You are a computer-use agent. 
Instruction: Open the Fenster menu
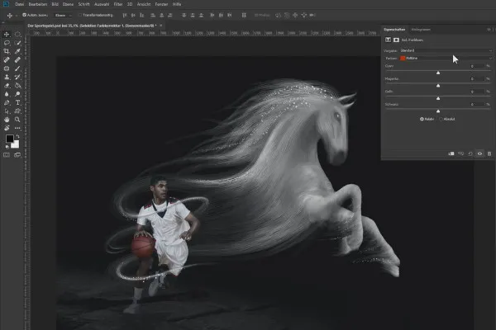[161, 4]
